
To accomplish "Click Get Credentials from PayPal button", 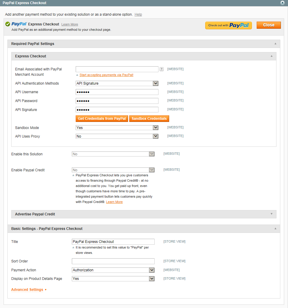I will pos(102,119).
